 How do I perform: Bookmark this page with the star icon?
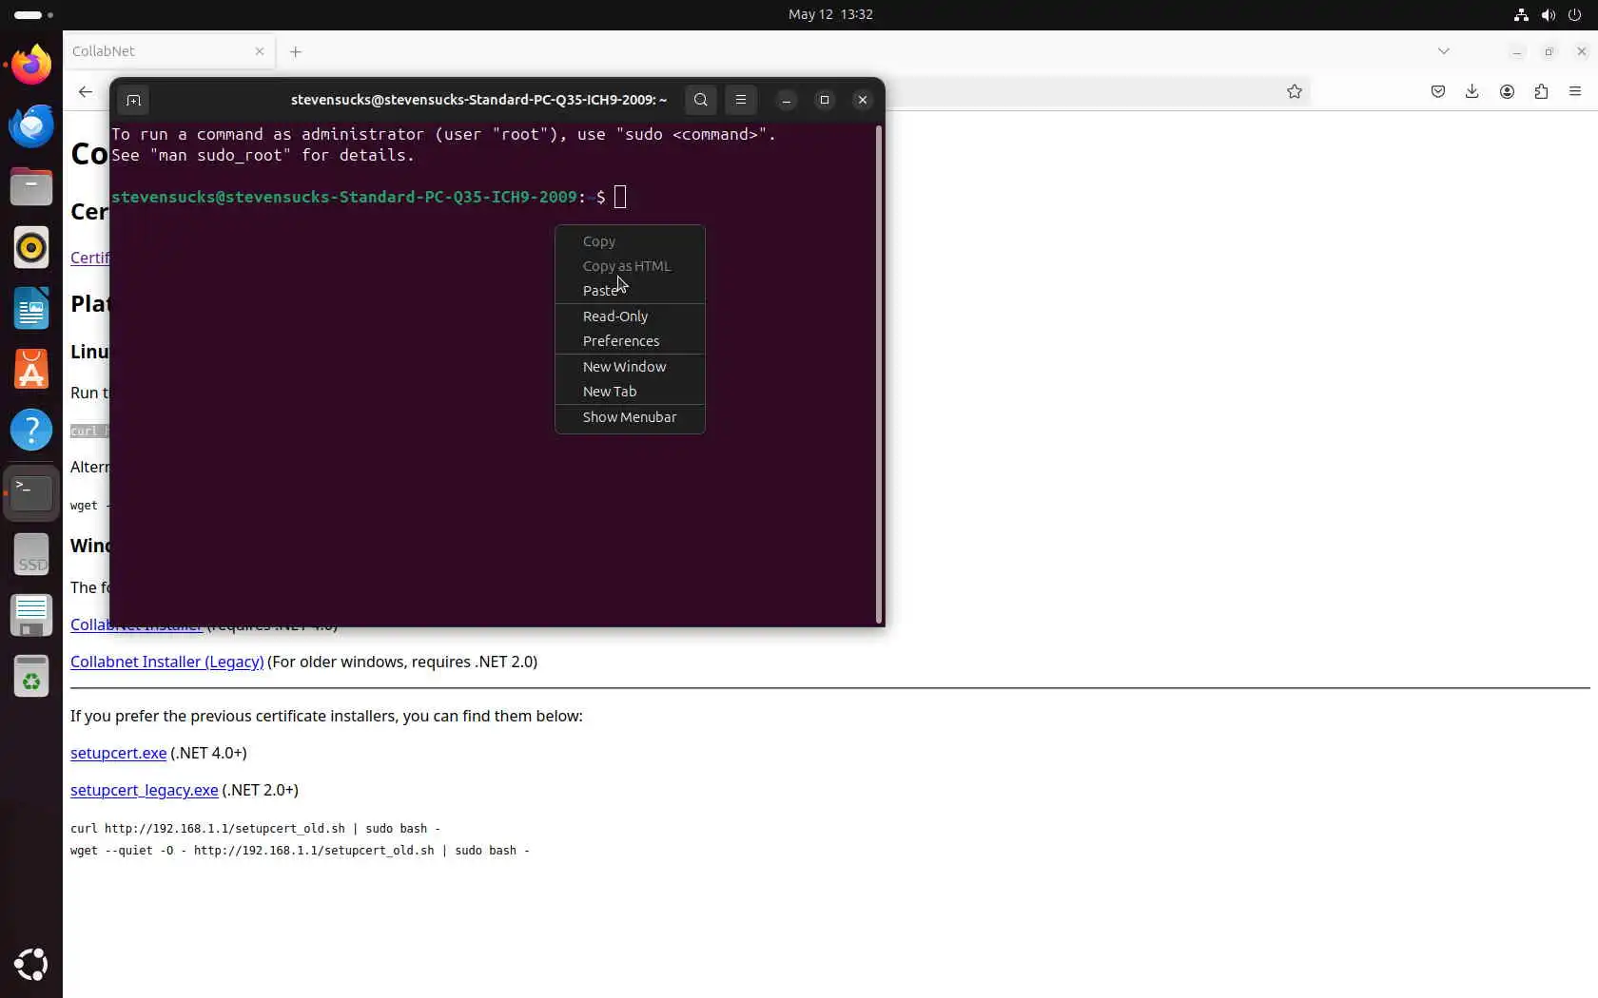(x=1295, y=91)
